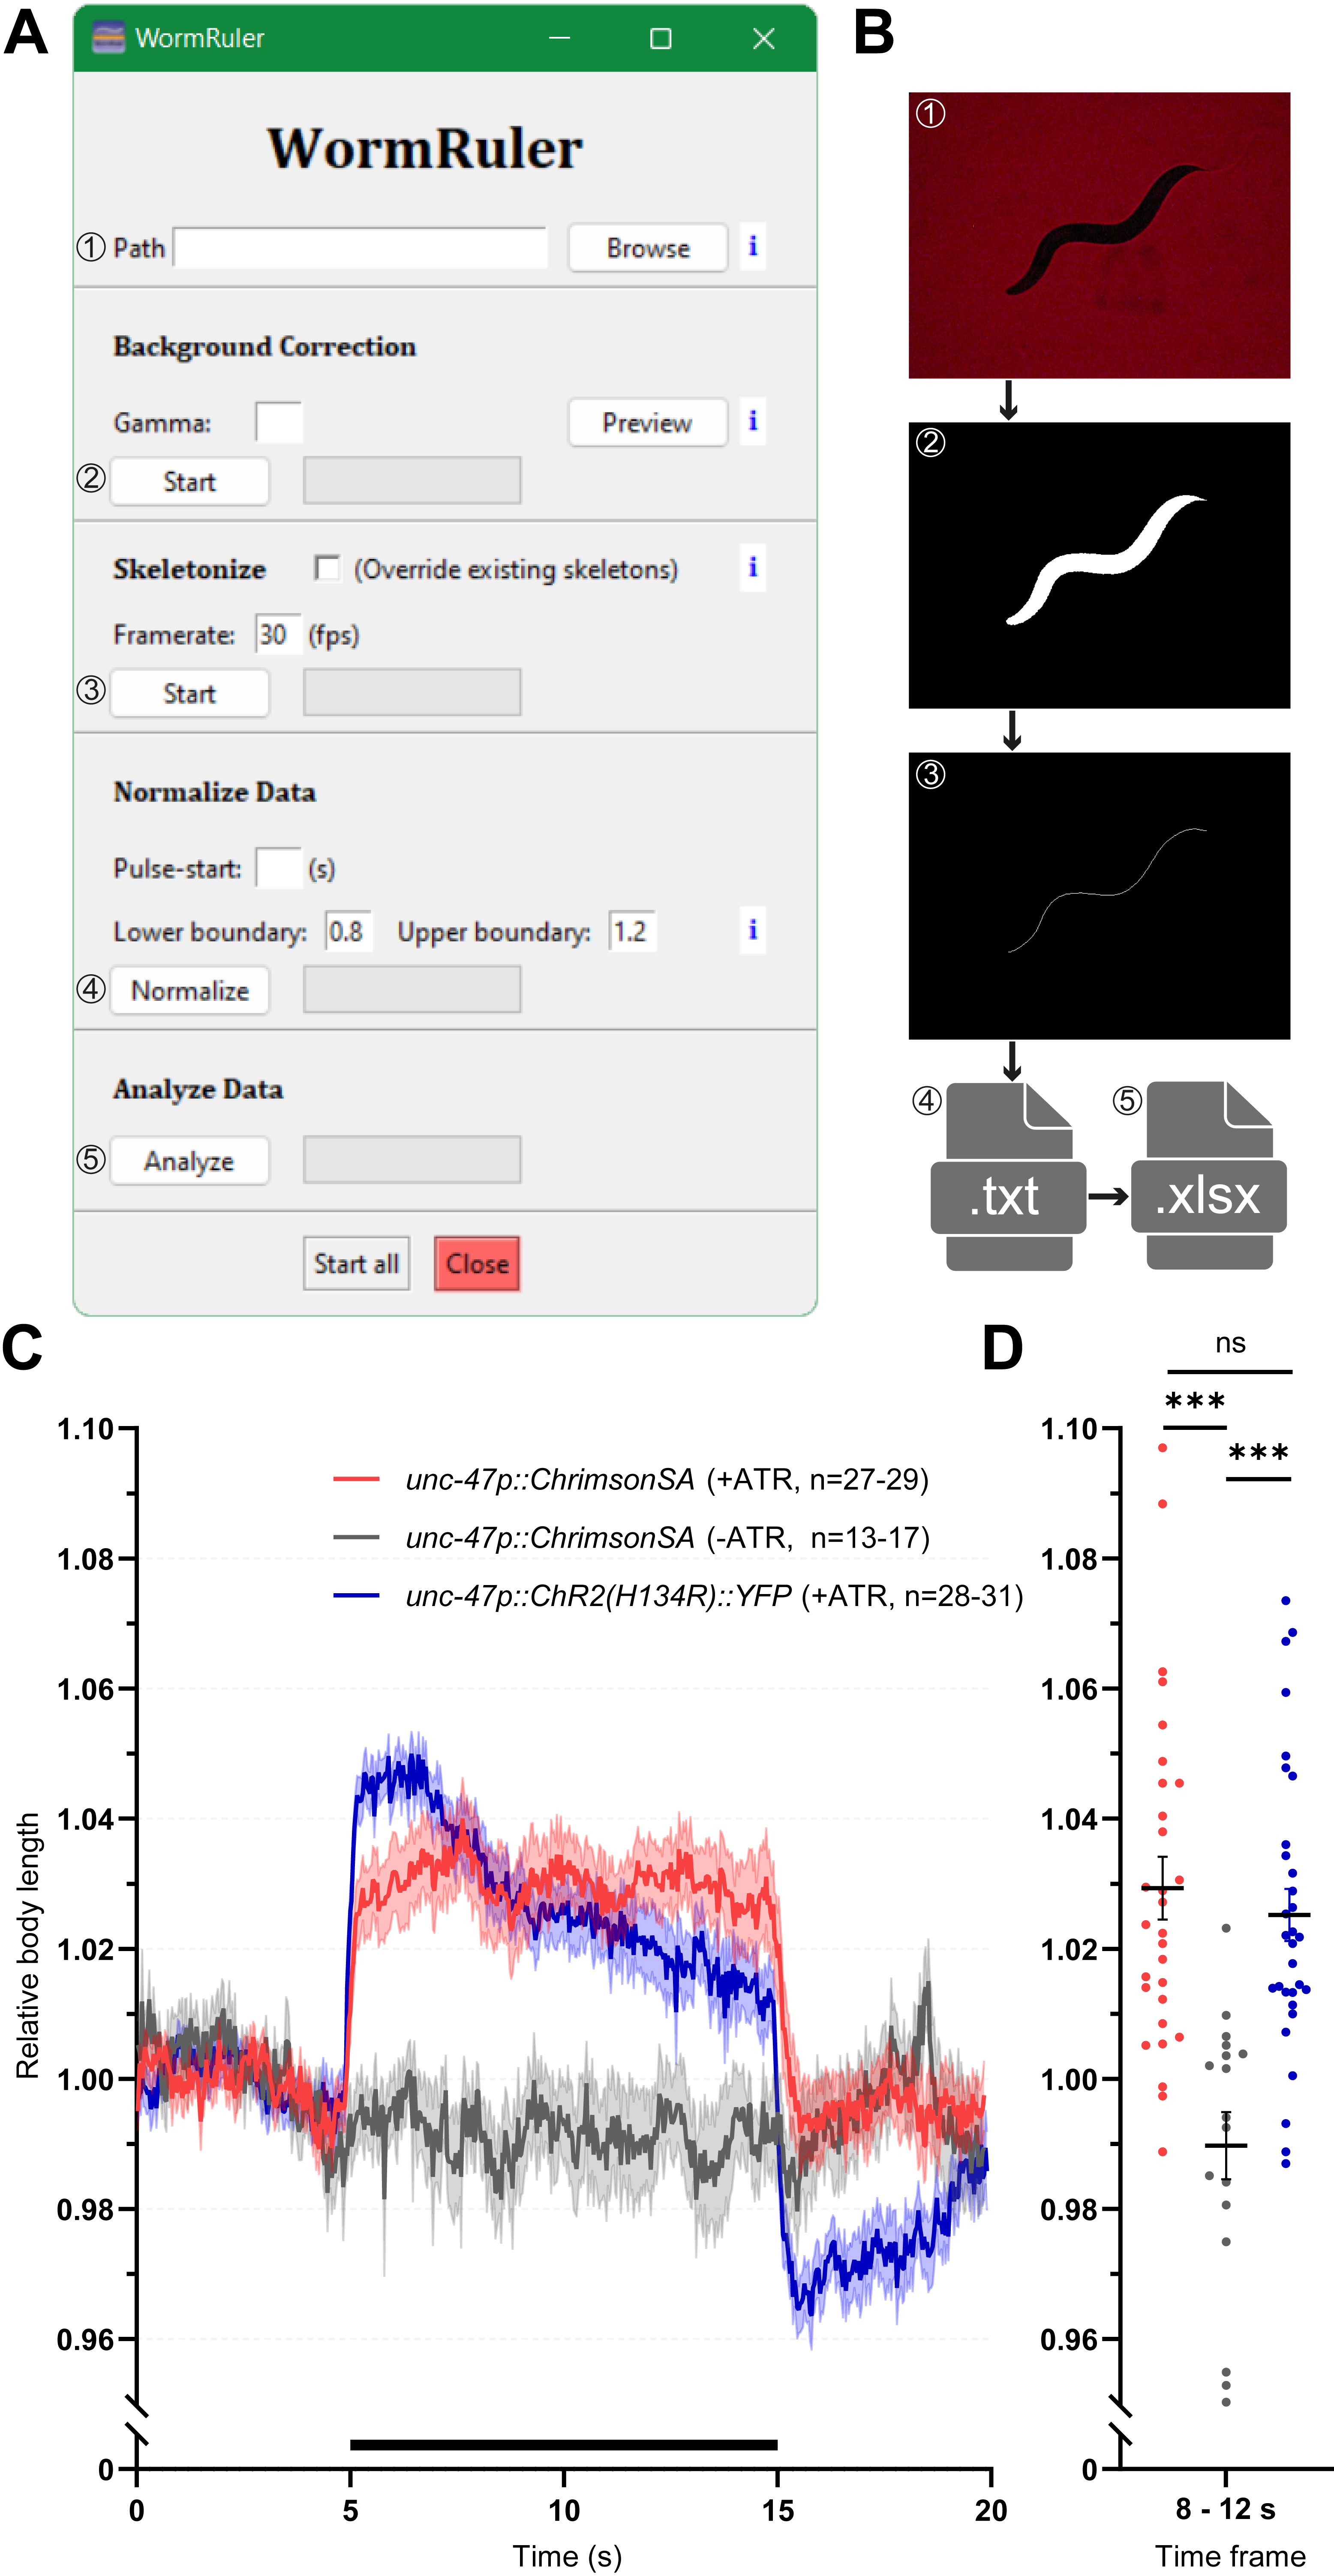Click the red Close button
Viewport: 1334px width, 2576px height.
(477, 1264)
